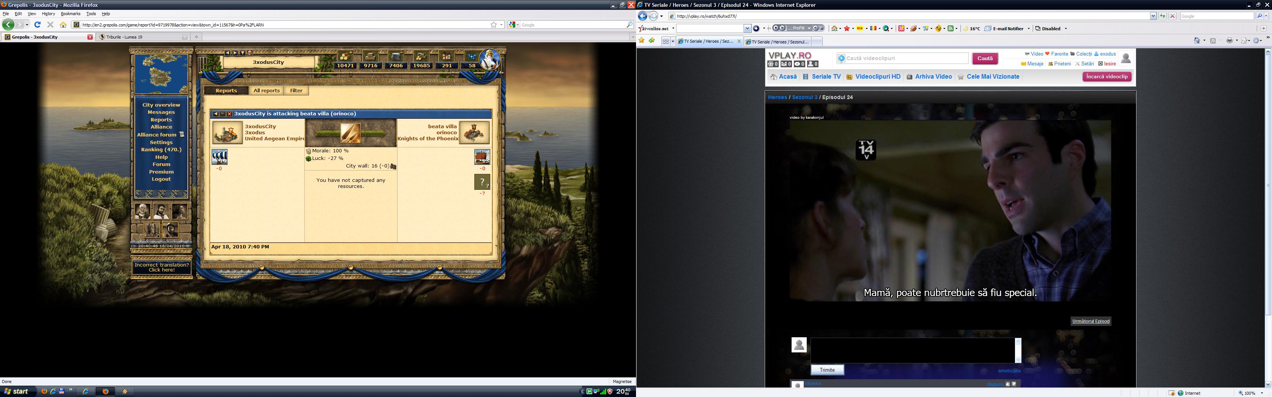This screenshot has width=1272, height=397.
Task: Open the IE tab list dropdown arrow
Action: [x=673, y=42]
